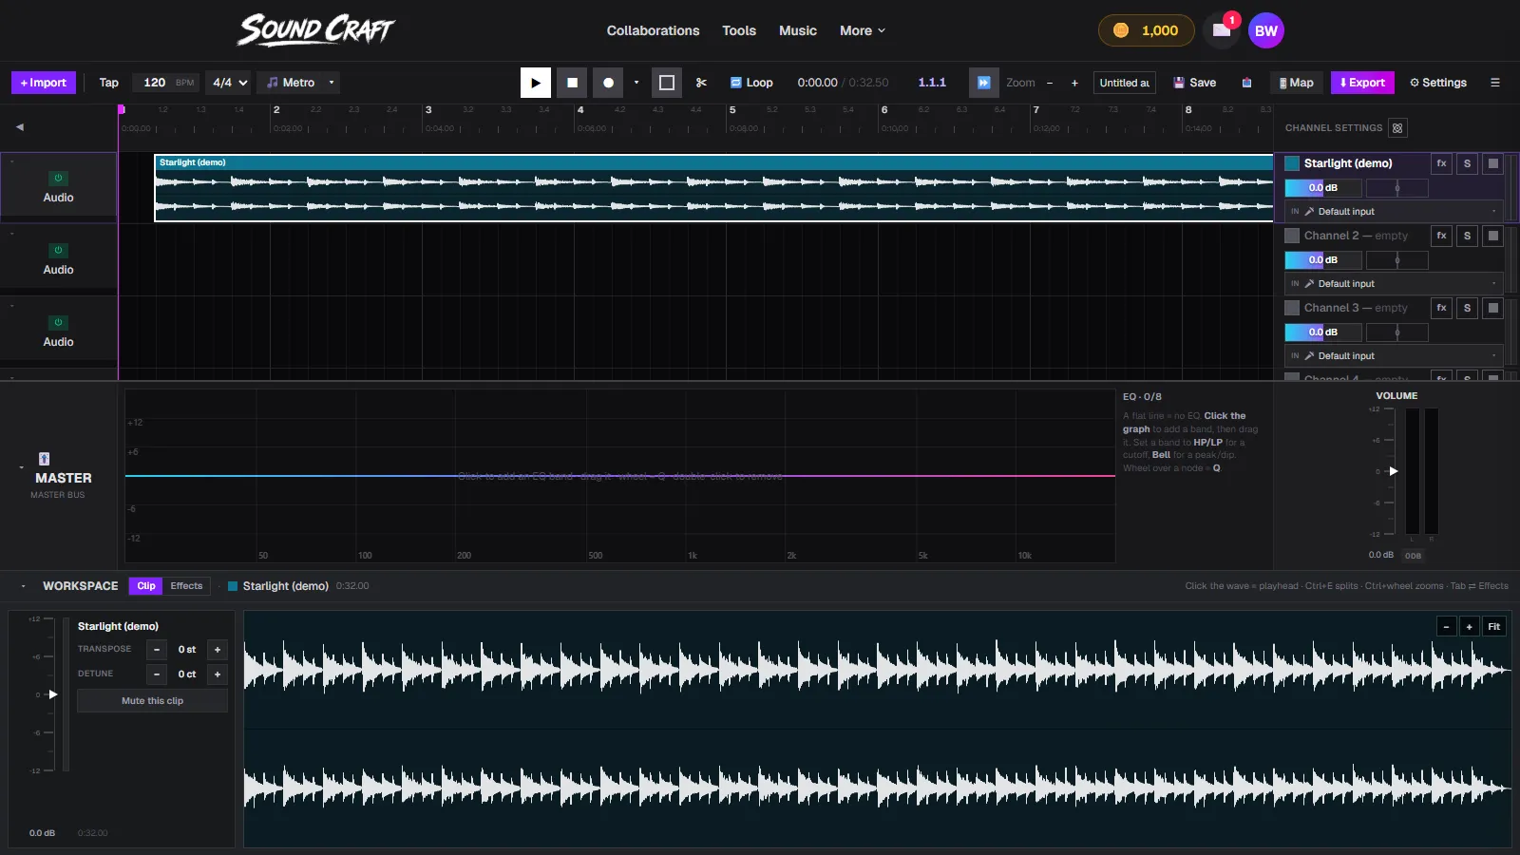
Task: Collapse the track header panel arrow
Action: (20, 127)
